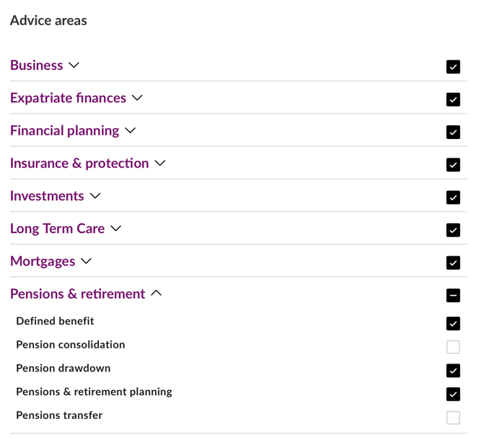This screenshot has height=439, width=483.
Task: Collapse the Pensions & retirement chevron
Action: click(x=156, y=294)
